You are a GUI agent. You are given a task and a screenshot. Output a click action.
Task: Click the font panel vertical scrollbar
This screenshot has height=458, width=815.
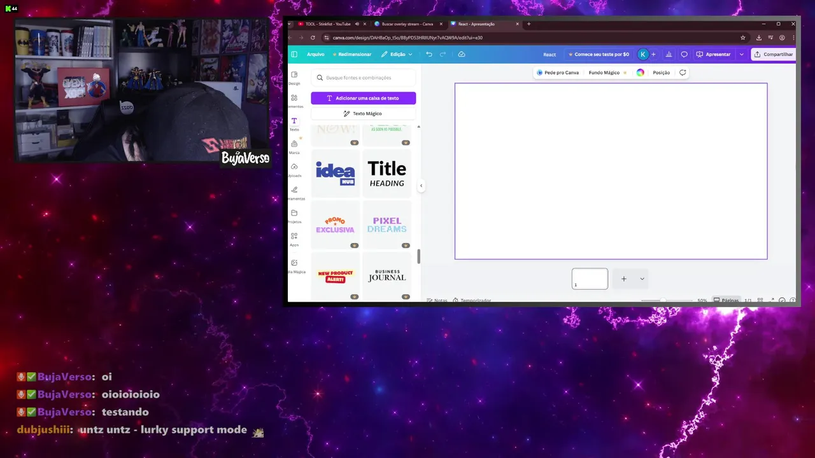[418, 256]
